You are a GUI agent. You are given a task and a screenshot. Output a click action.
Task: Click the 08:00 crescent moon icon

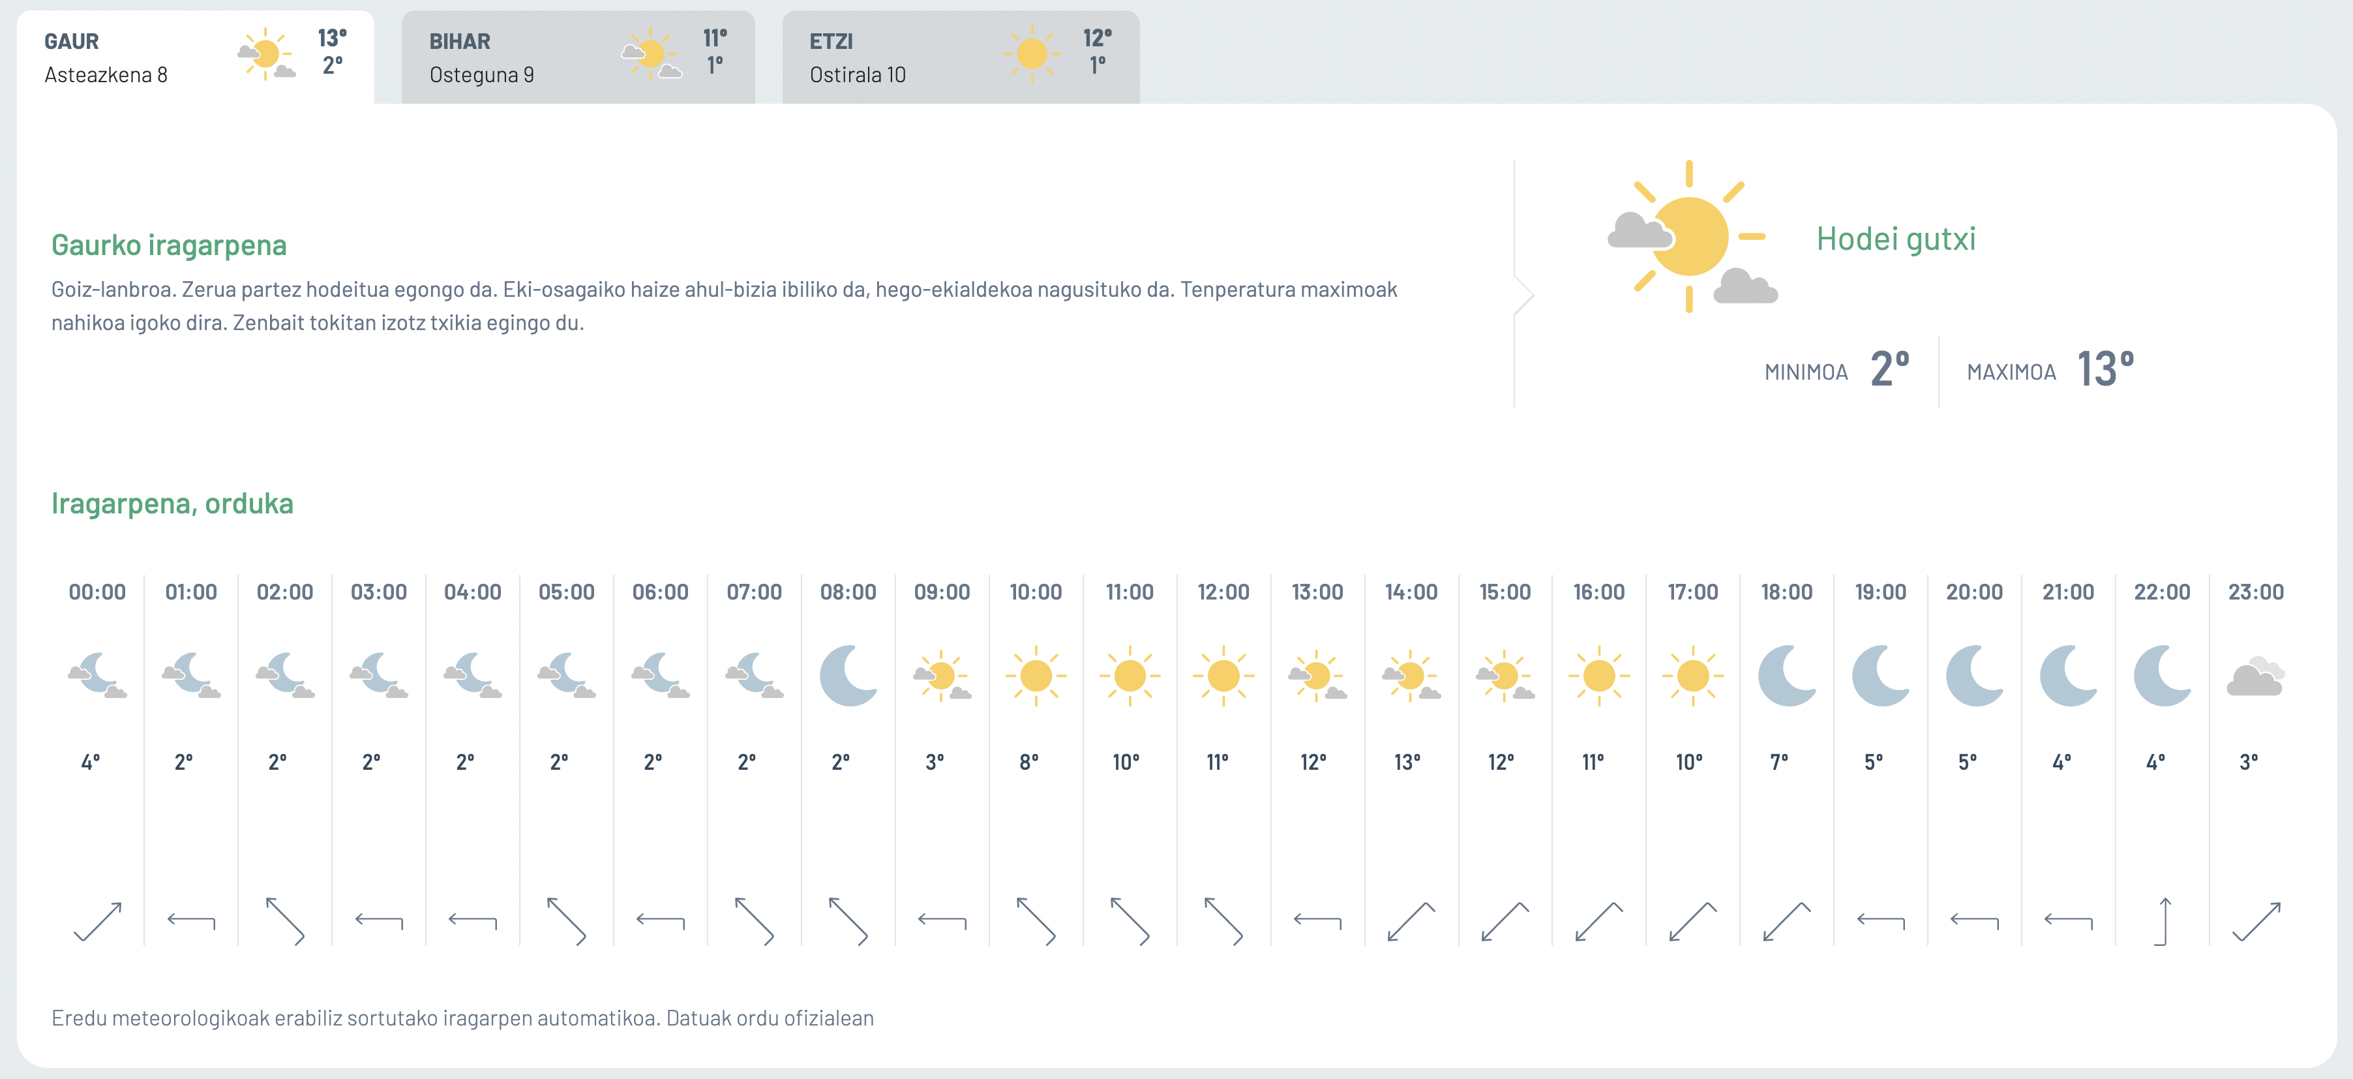(848, 676)
